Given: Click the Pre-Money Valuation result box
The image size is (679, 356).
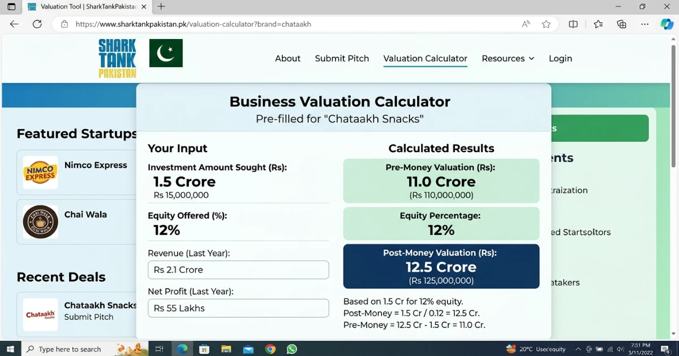Looking at the screenshot, I should click(x=441, y=181).
